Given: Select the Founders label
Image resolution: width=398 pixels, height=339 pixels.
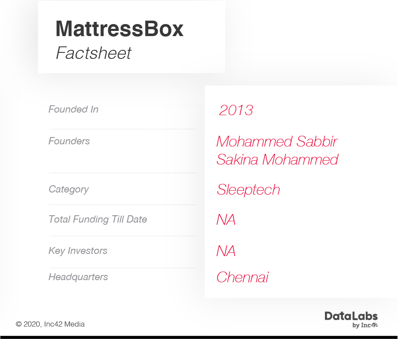Looking at the screenshot, I should coord(69,141).
